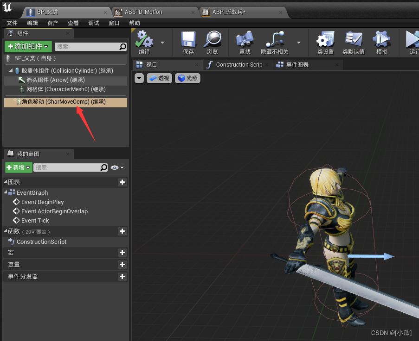Image resolution: width=419 pixels, height=341 pixels.
Task: Select the Capsule Component (CollisionCylinder) row
Action: 66,71
